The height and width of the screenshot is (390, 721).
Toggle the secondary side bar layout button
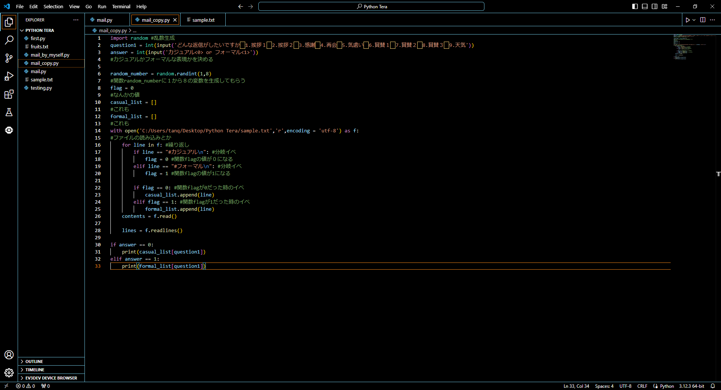click(655, 6)
